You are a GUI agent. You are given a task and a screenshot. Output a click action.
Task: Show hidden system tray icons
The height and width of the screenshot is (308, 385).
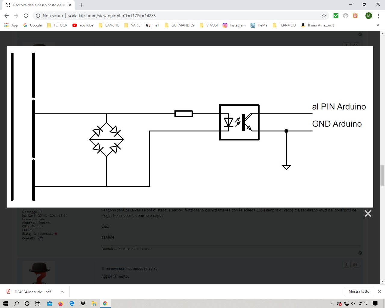332,303
